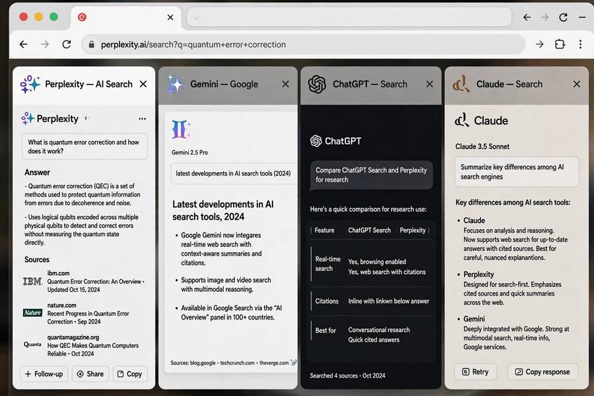Close the Perplexity — AI Search panel

tap(143, 84)
